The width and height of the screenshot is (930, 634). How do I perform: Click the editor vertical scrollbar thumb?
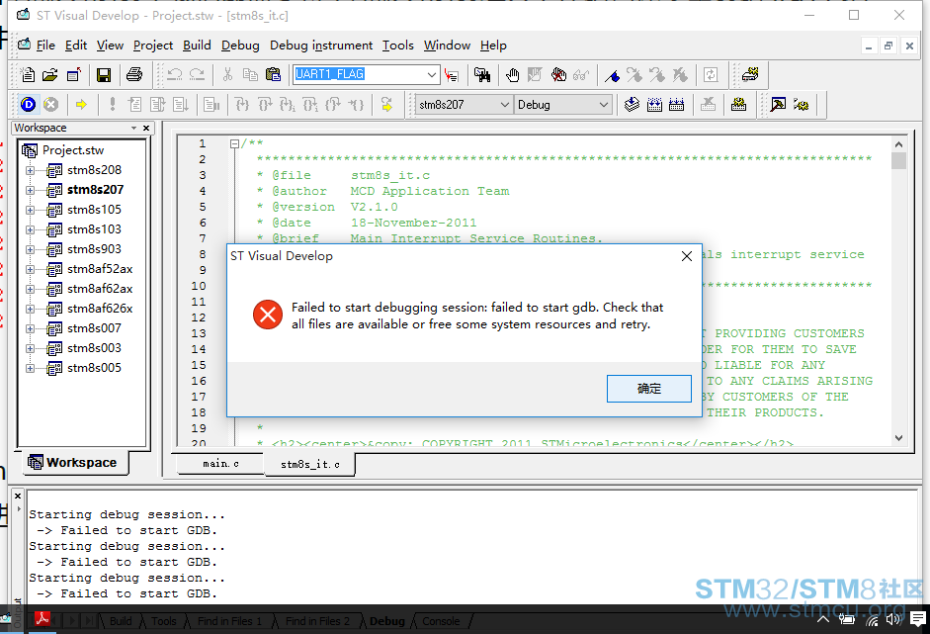point(898,161)
